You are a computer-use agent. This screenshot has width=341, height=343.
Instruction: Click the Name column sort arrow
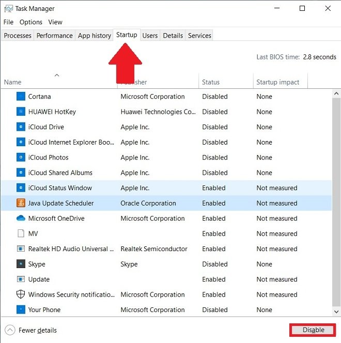[57, 75]
